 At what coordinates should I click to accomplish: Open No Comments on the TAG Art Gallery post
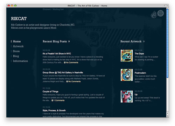(x=75, y=82)
